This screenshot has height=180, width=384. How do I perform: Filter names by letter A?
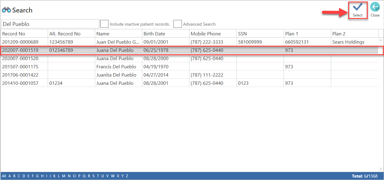point(9,176)
